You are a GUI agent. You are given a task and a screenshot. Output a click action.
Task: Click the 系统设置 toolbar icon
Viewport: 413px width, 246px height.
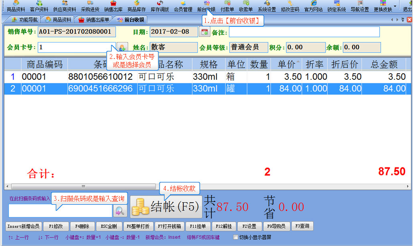(267, 6)
